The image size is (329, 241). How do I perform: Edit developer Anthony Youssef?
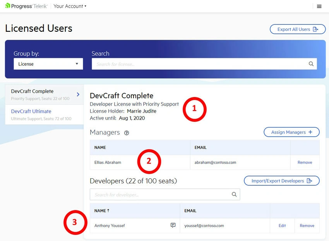282,226
